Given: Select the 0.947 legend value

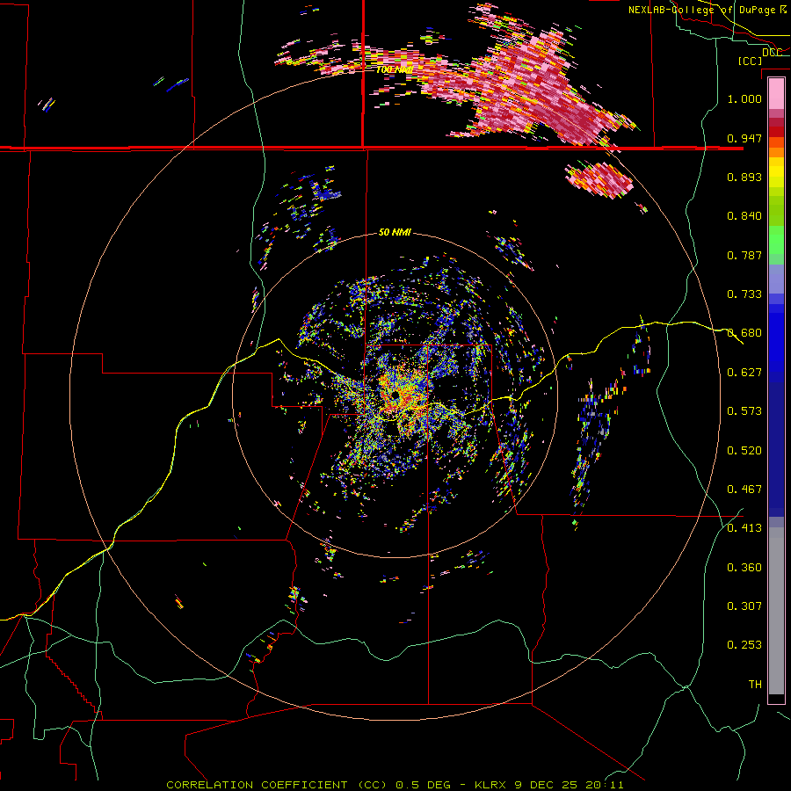Looking at the screenshot, I should click(744, 138).
